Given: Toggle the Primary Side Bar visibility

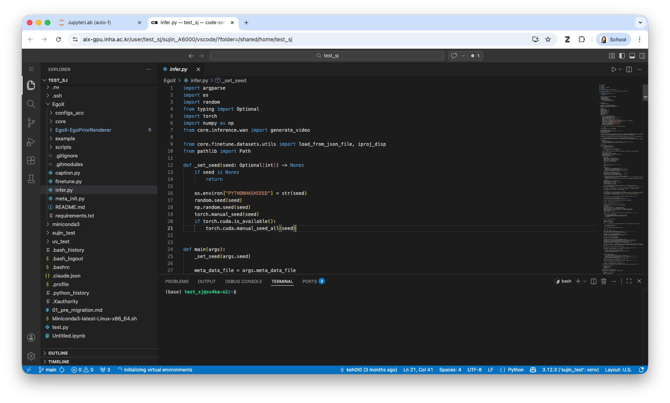Looking at the screenshot, I should [622, 56].
